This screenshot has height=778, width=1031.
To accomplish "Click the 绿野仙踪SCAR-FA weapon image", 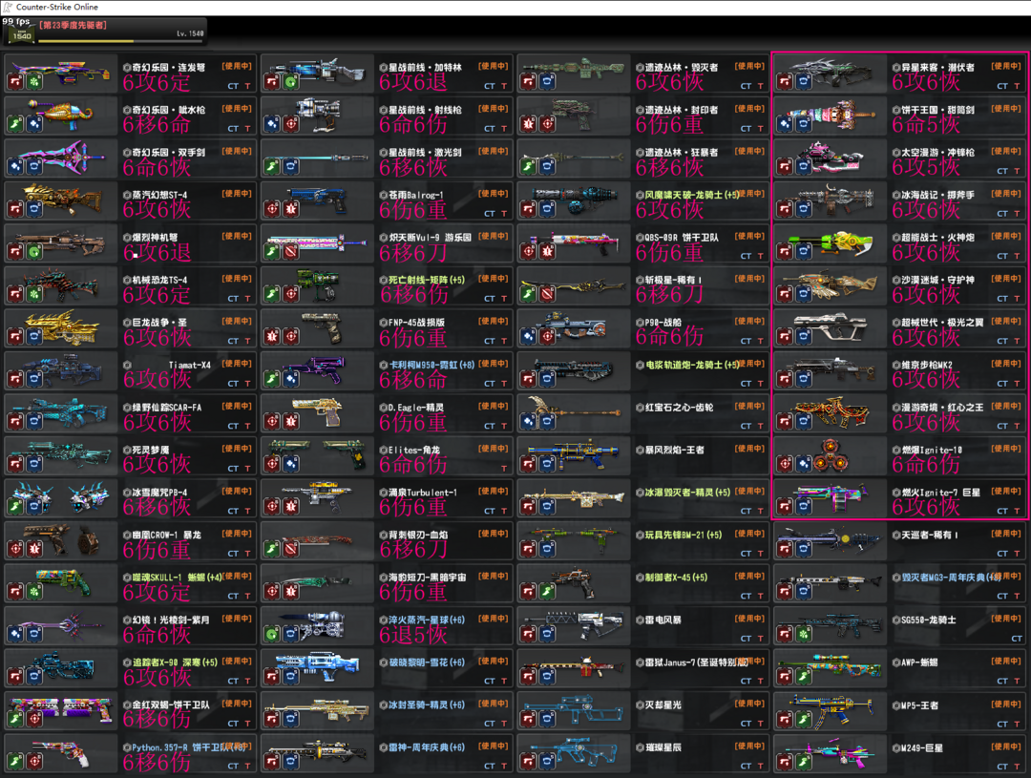I will [61, 412].
